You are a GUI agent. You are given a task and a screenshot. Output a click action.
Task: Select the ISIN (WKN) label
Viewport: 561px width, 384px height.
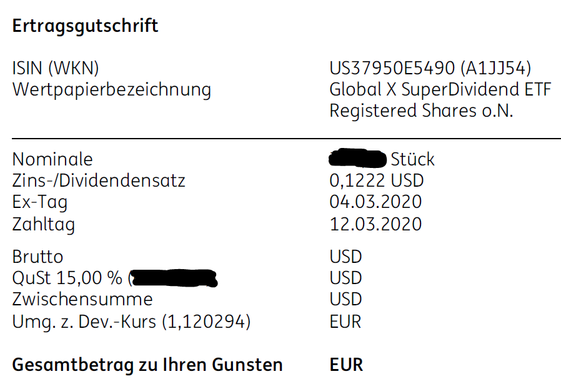[x=56, y=68]
